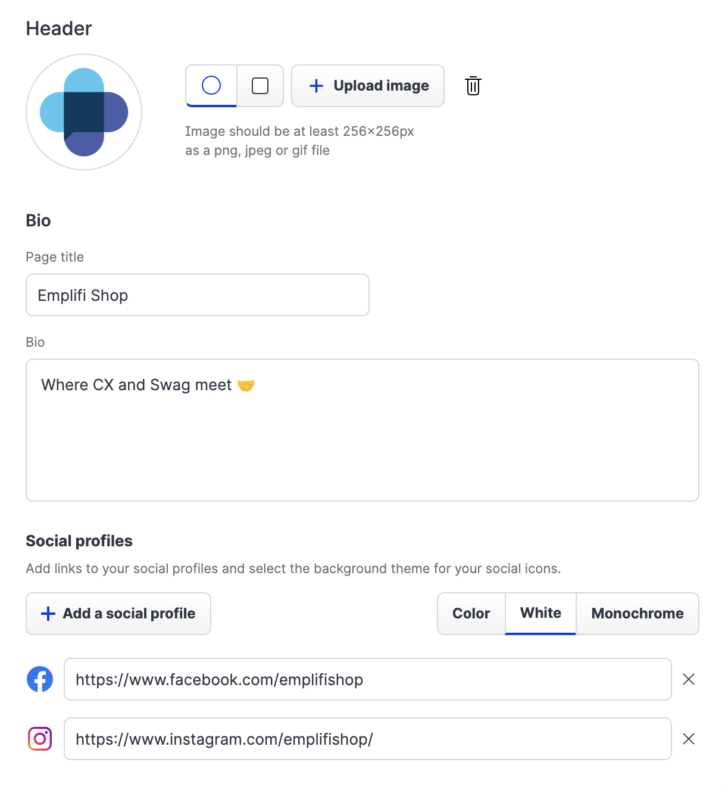725x790 pixels.
Task: Choose the Monochrome icon theme
Action: coord(637,614)
